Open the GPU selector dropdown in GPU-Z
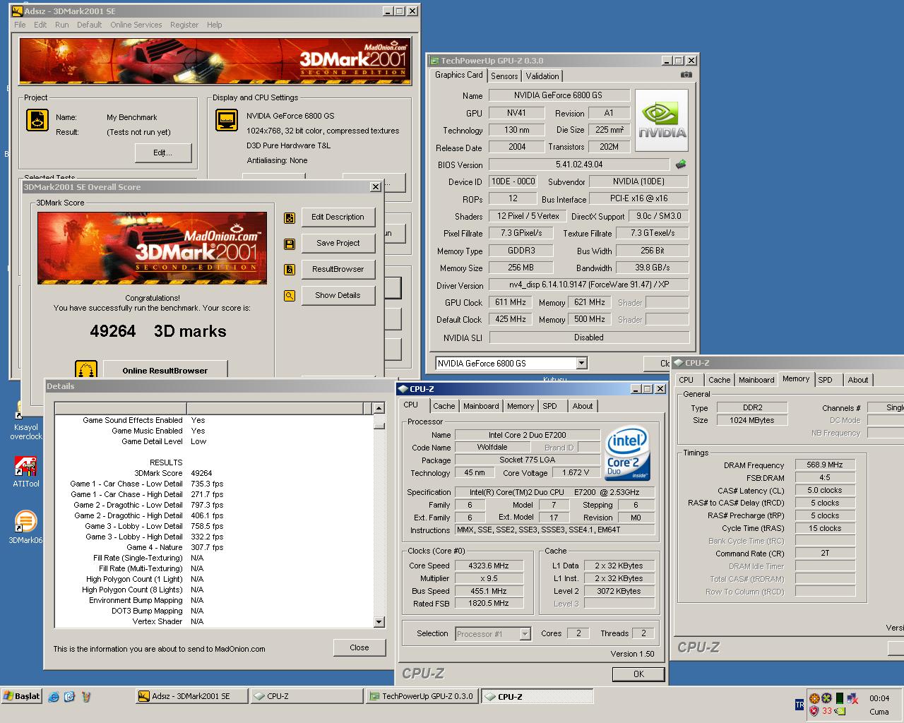This screenshot has height=723, width=904. pyautogui.click(x=581, y=363)
